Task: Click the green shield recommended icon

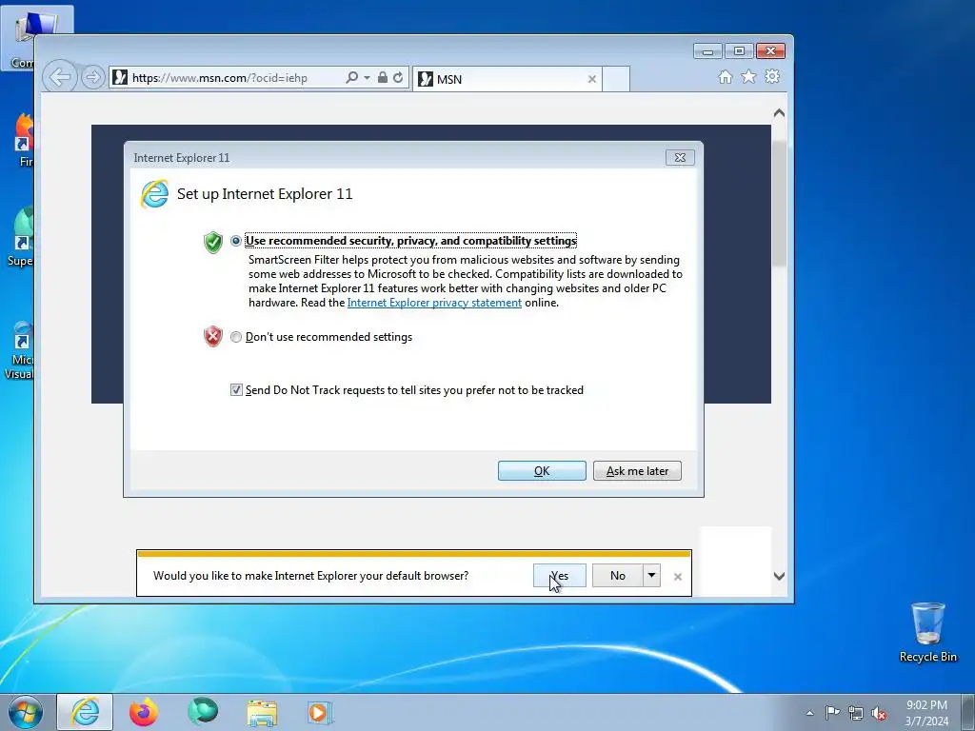Action: pyautogui.click(x=212, y=243)
